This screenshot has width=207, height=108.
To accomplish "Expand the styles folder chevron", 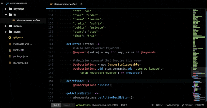I will pyautogui.click(x=6, y=32).
